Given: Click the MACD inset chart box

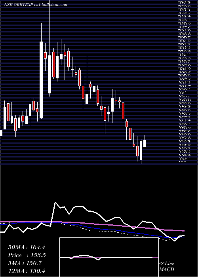Looking at the screenshot, I should click(x=109, y=257).
